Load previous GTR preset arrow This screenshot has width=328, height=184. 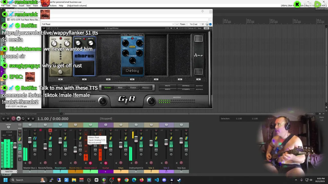[171, 28]
